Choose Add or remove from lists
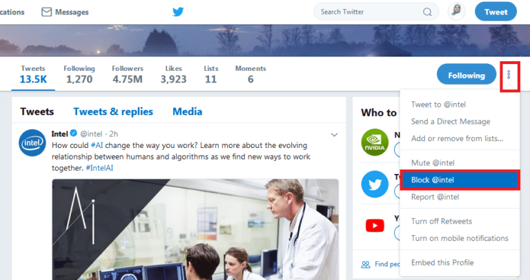Screen dimensions: 530x280 click(x=460, y=138)
